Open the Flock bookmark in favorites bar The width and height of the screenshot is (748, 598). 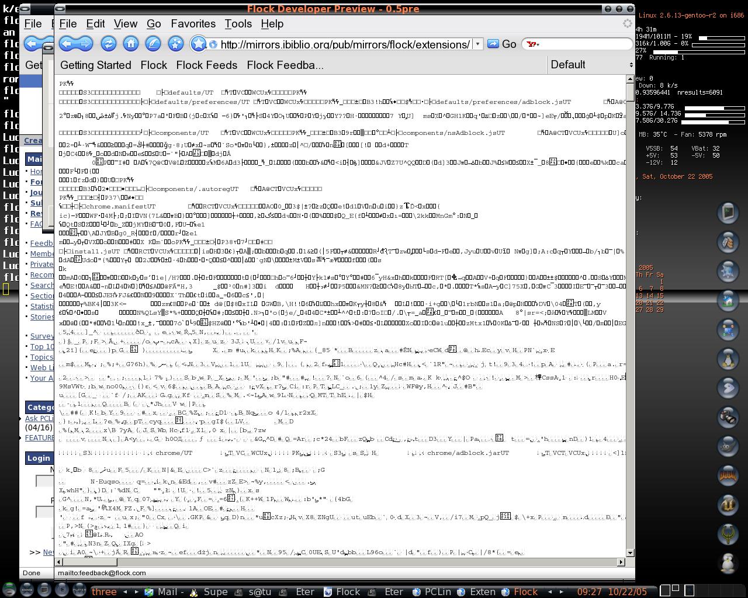click(154, 65)
